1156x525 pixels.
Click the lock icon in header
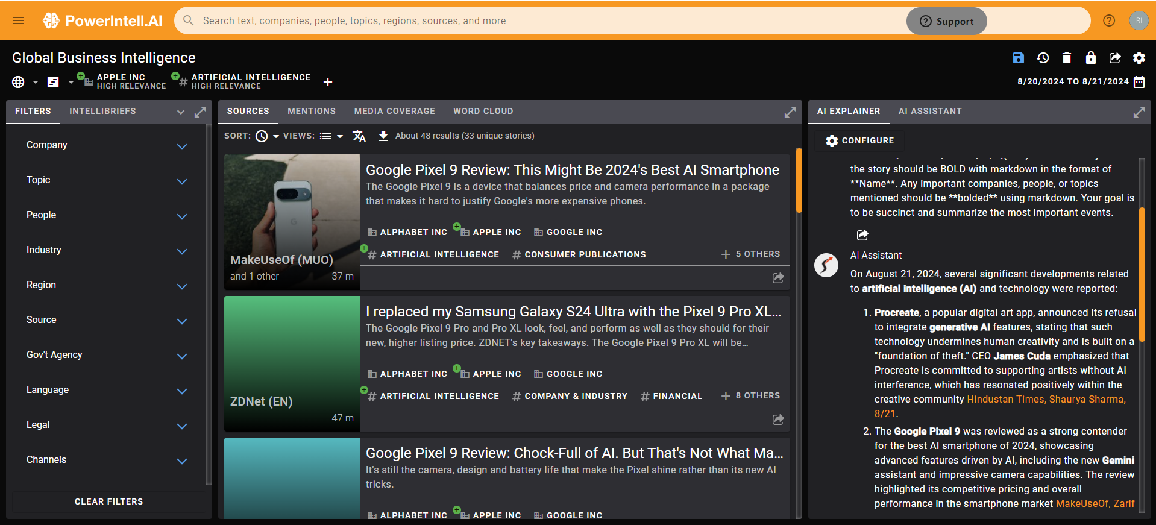1091,58
